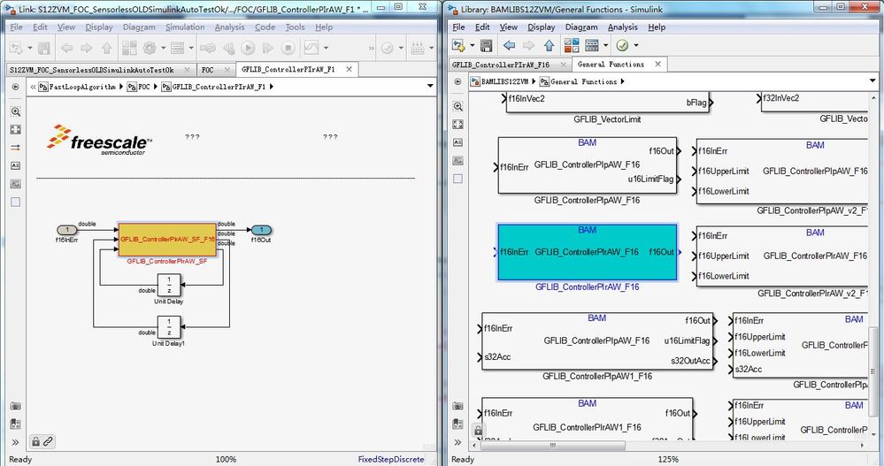Screen dimensions: 884x466
Task: Click Back arrow in Library window toolbar
Action: point(510,45)
